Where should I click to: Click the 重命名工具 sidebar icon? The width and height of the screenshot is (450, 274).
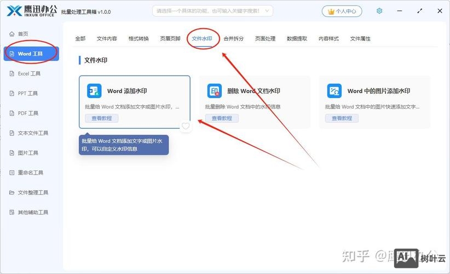[x=11, y=173]
